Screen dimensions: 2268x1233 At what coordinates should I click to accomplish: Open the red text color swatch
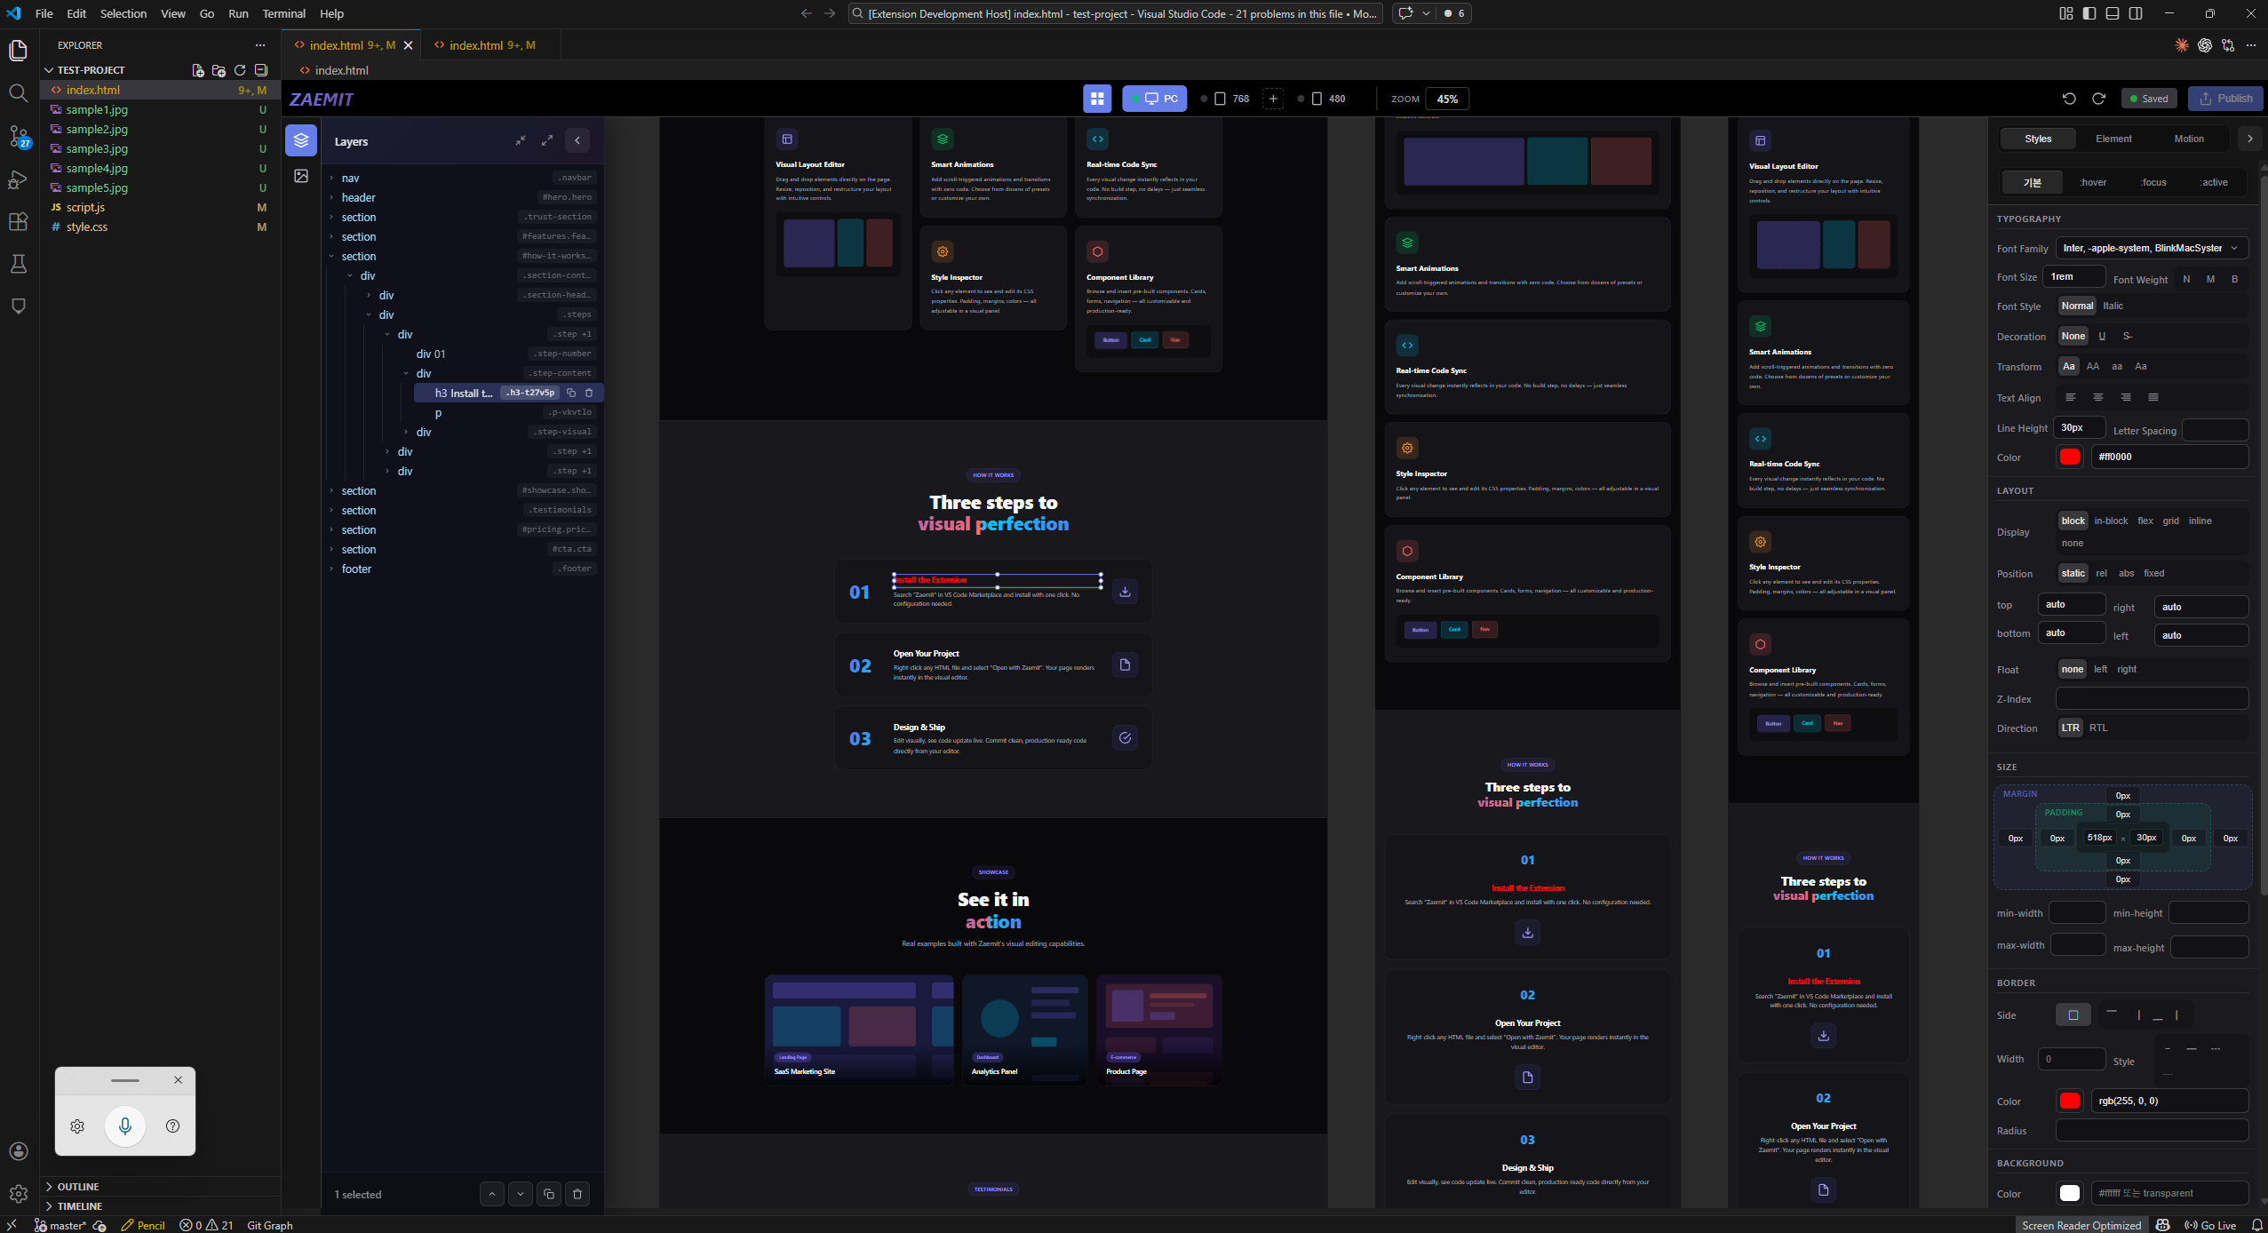pos(2070,457)
